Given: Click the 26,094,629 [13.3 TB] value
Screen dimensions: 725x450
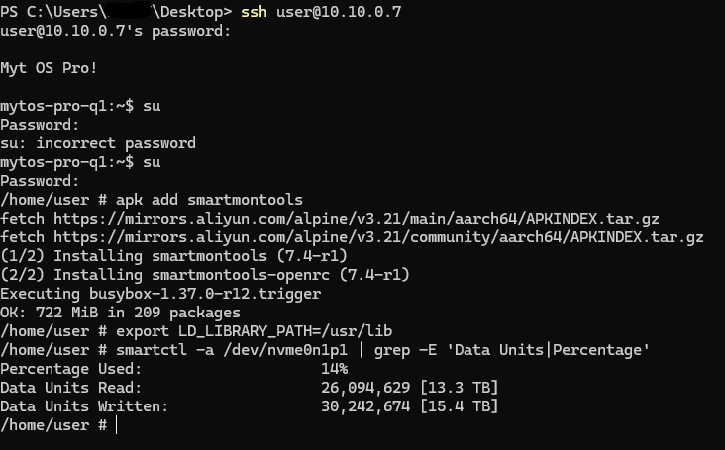Looking at the screenshot, I should click(x=409, y=387).
